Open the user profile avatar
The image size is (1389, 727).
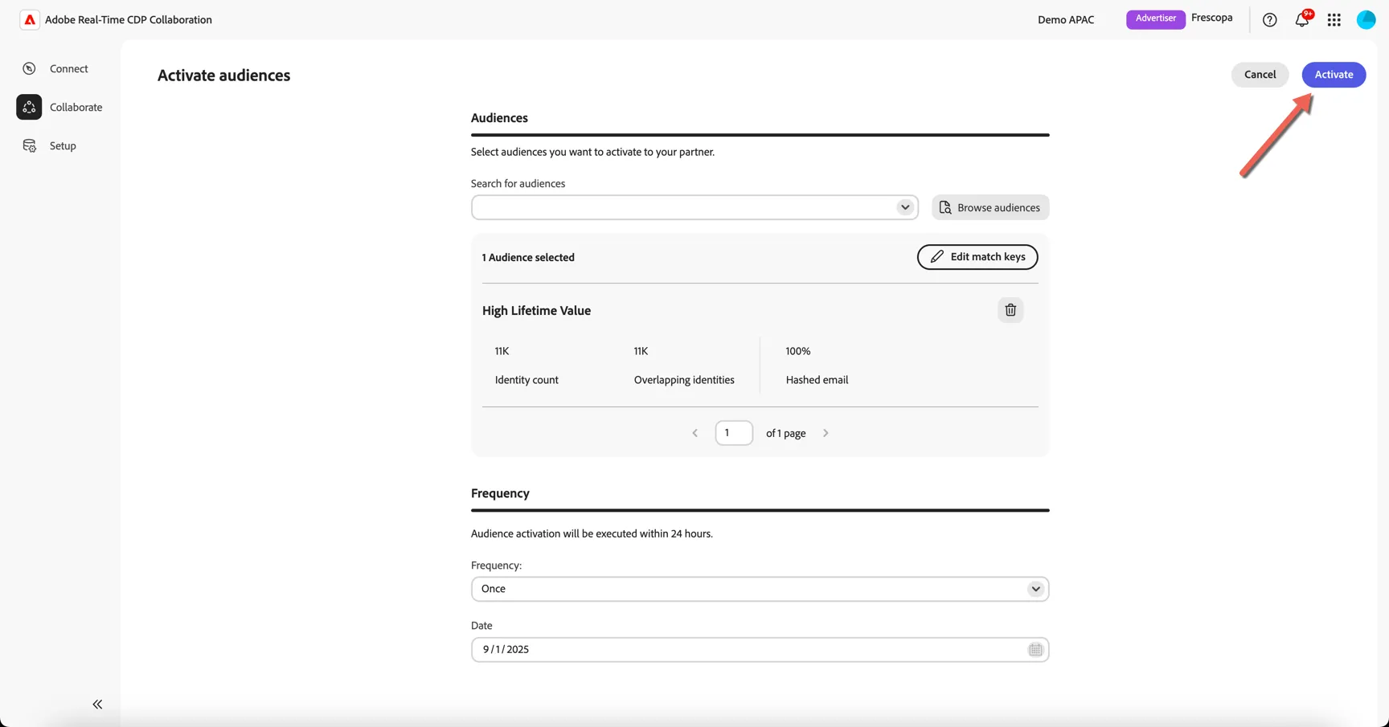[x=1366, y=20]
